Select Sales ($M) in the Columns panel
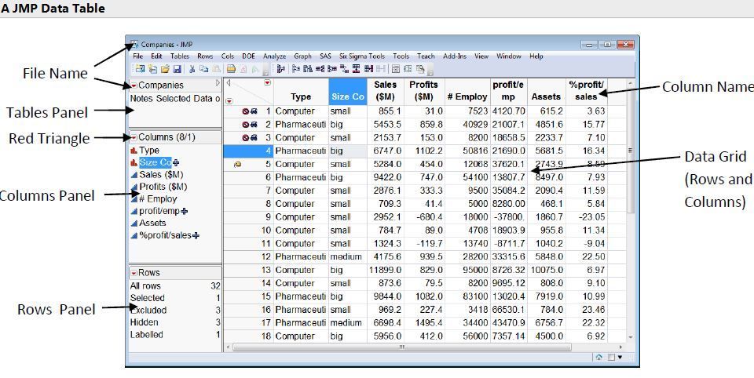 pos(161,175)
